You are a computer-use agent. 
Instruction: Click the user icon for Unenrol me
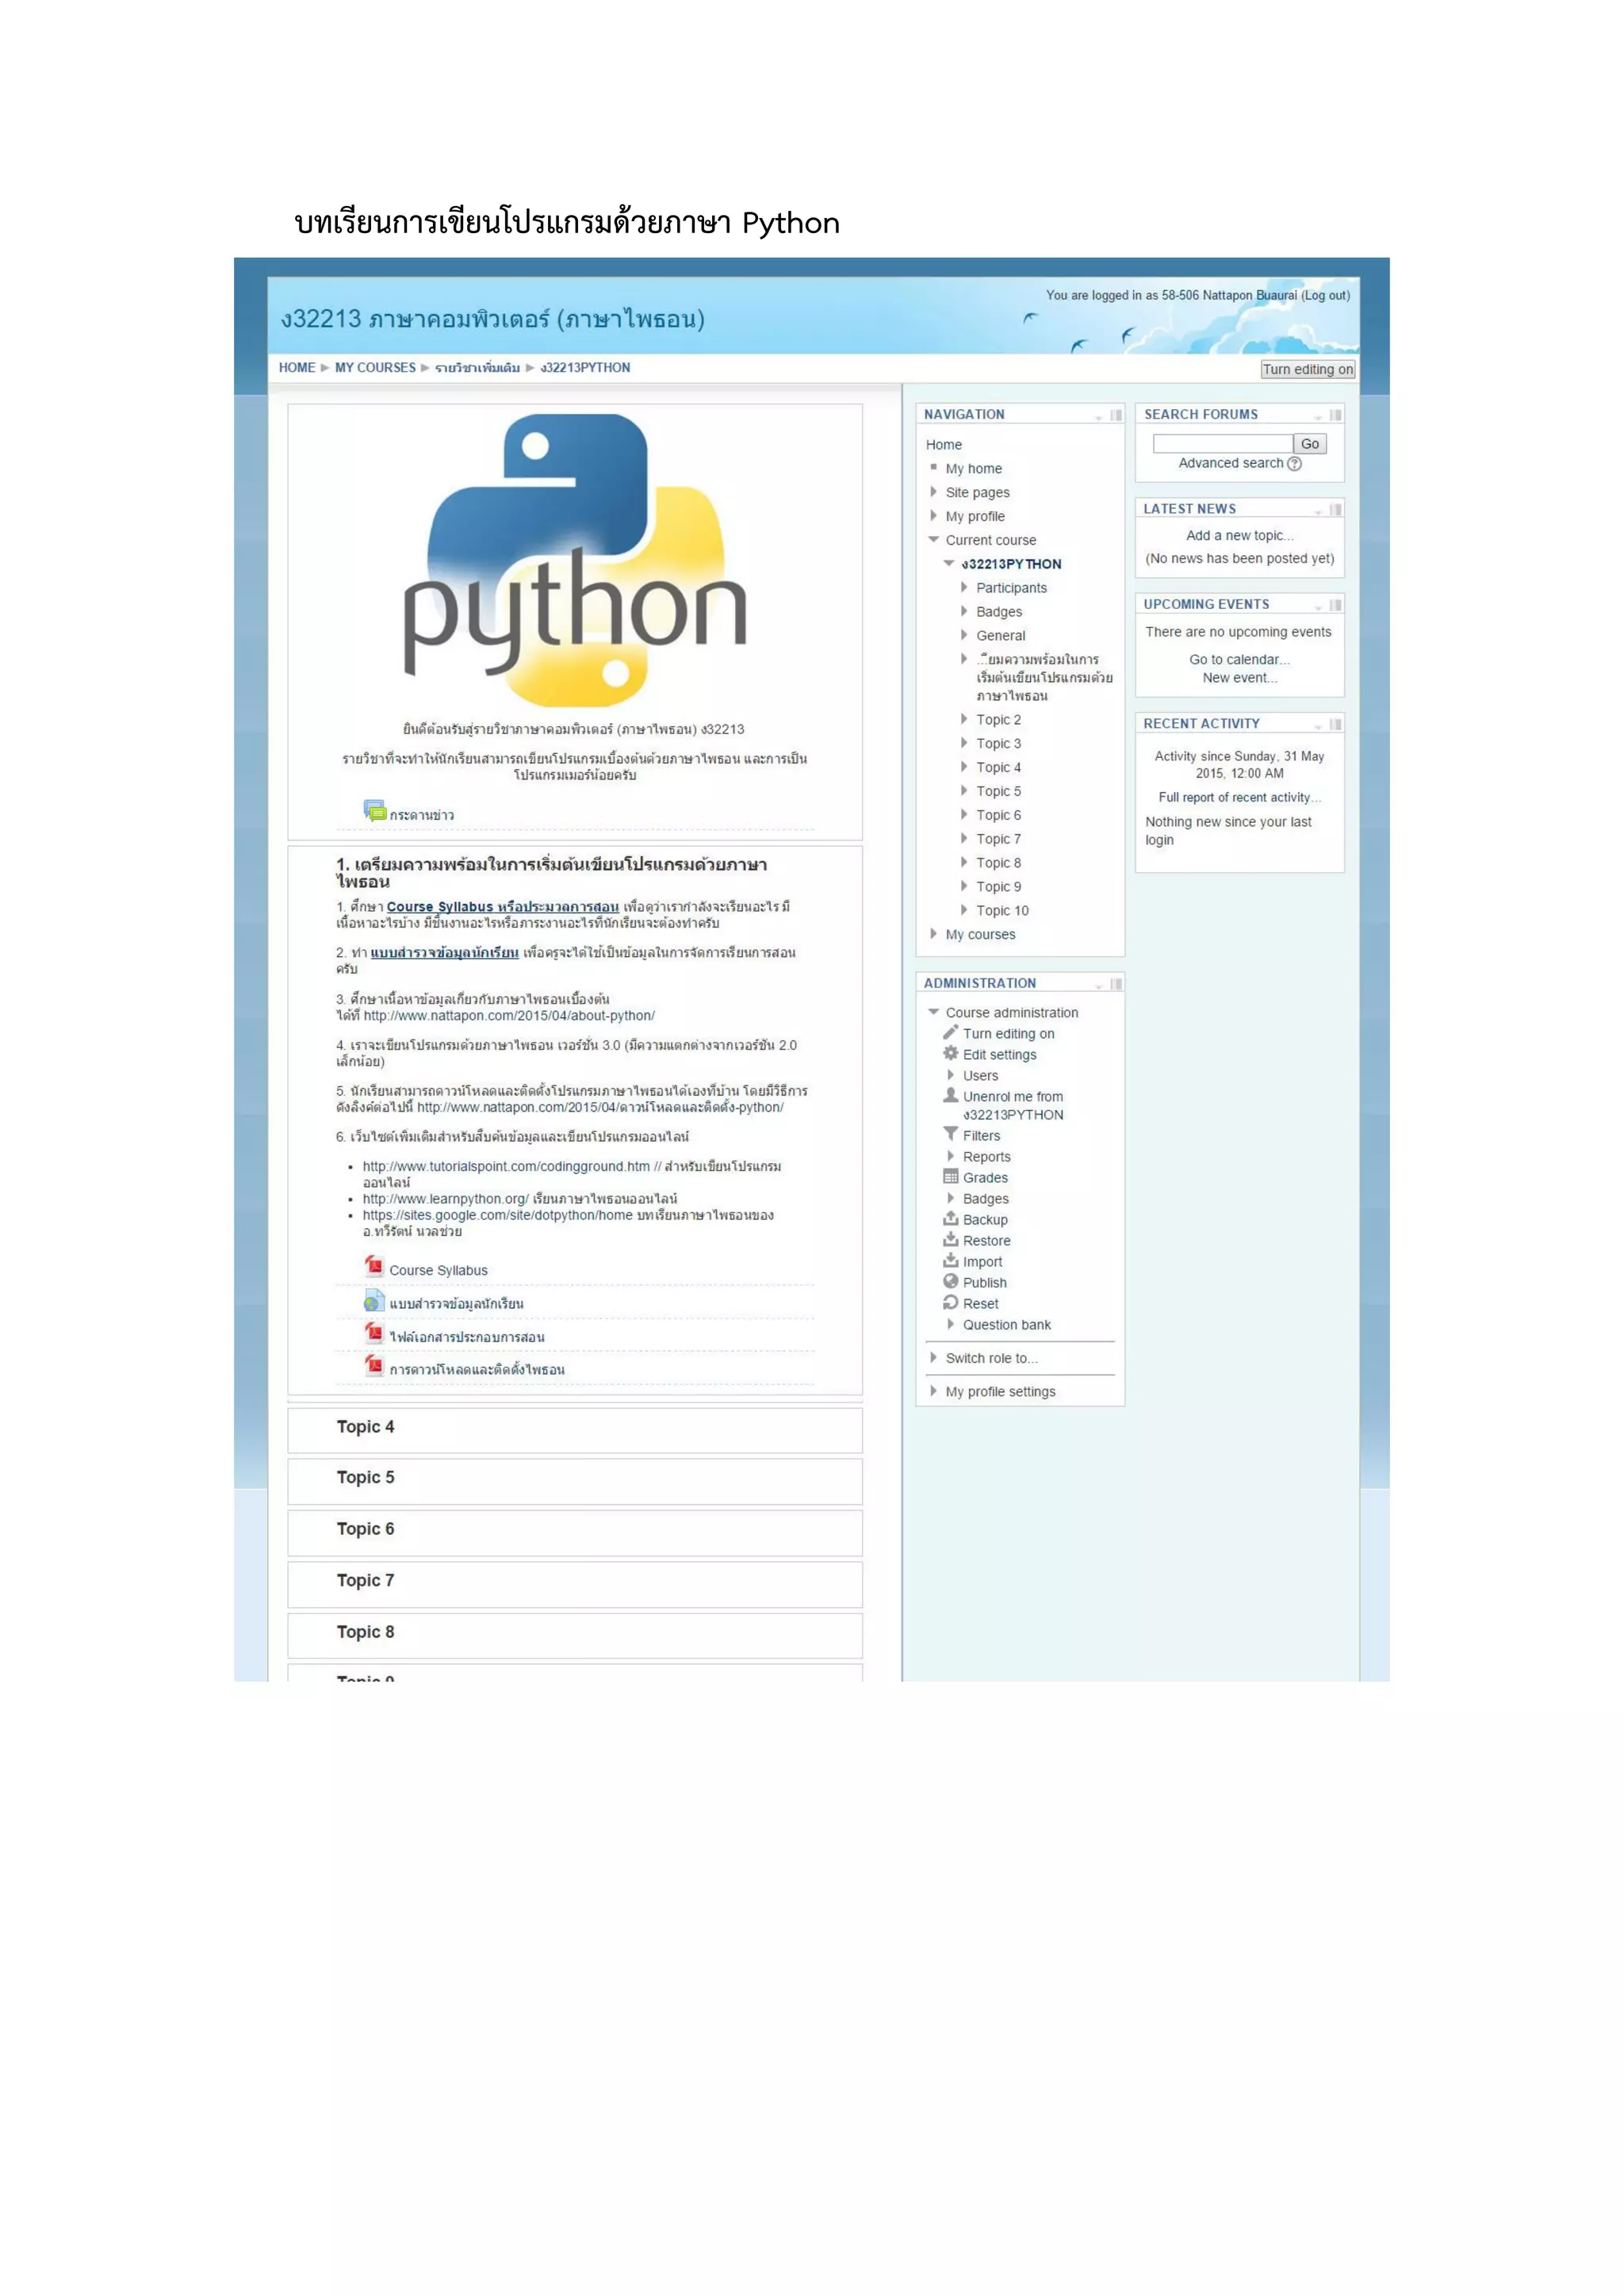tap(950, 1095)
